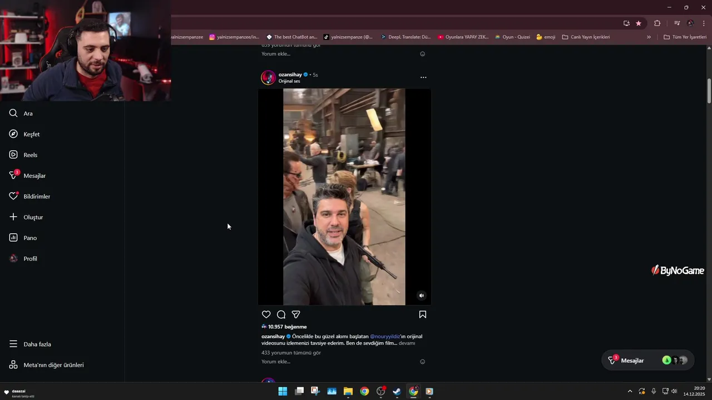The width and height of the screenshot is (712, 400).
Task: Click lower Yorum ekle comment field
Action: 276,362
